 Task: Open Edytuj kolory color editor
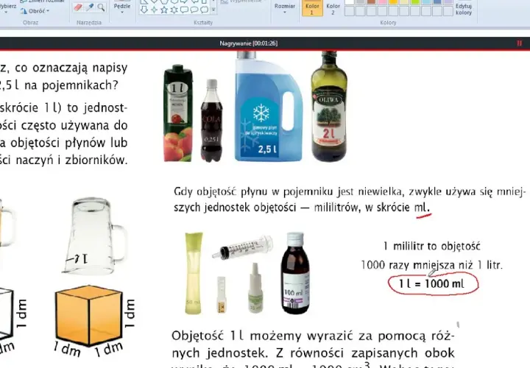tap(464, 9)
